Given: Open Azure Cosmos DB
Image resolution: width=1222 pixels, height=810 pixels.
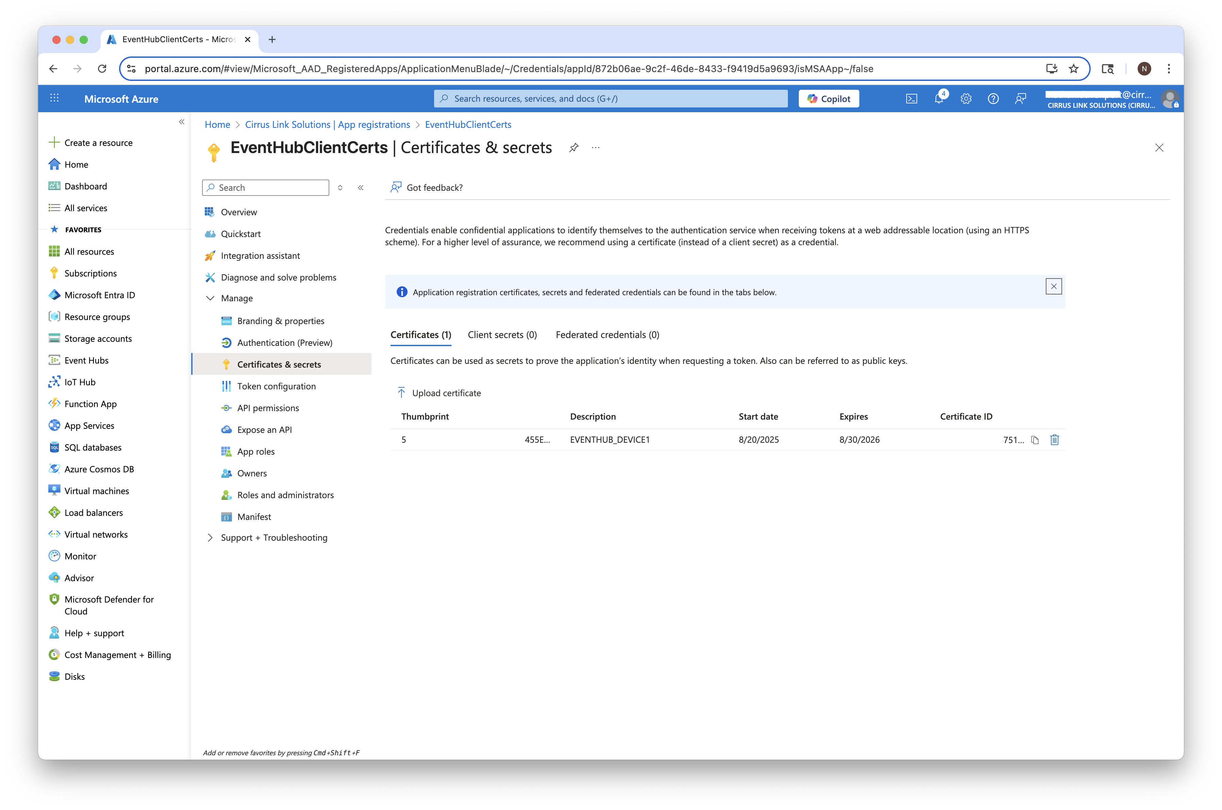Looking at the screenshot, I should coord(99,469).
